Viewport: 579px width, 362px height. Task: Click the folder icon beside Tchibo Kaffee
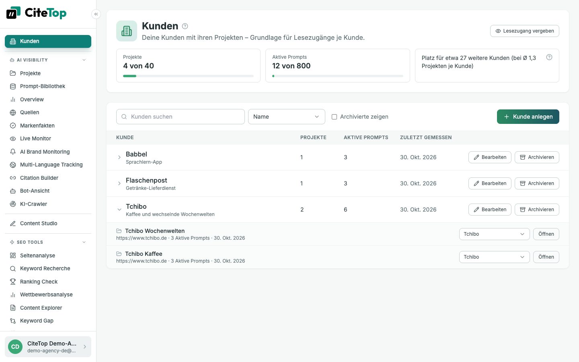pyautogui.click(x=119, y=254)
